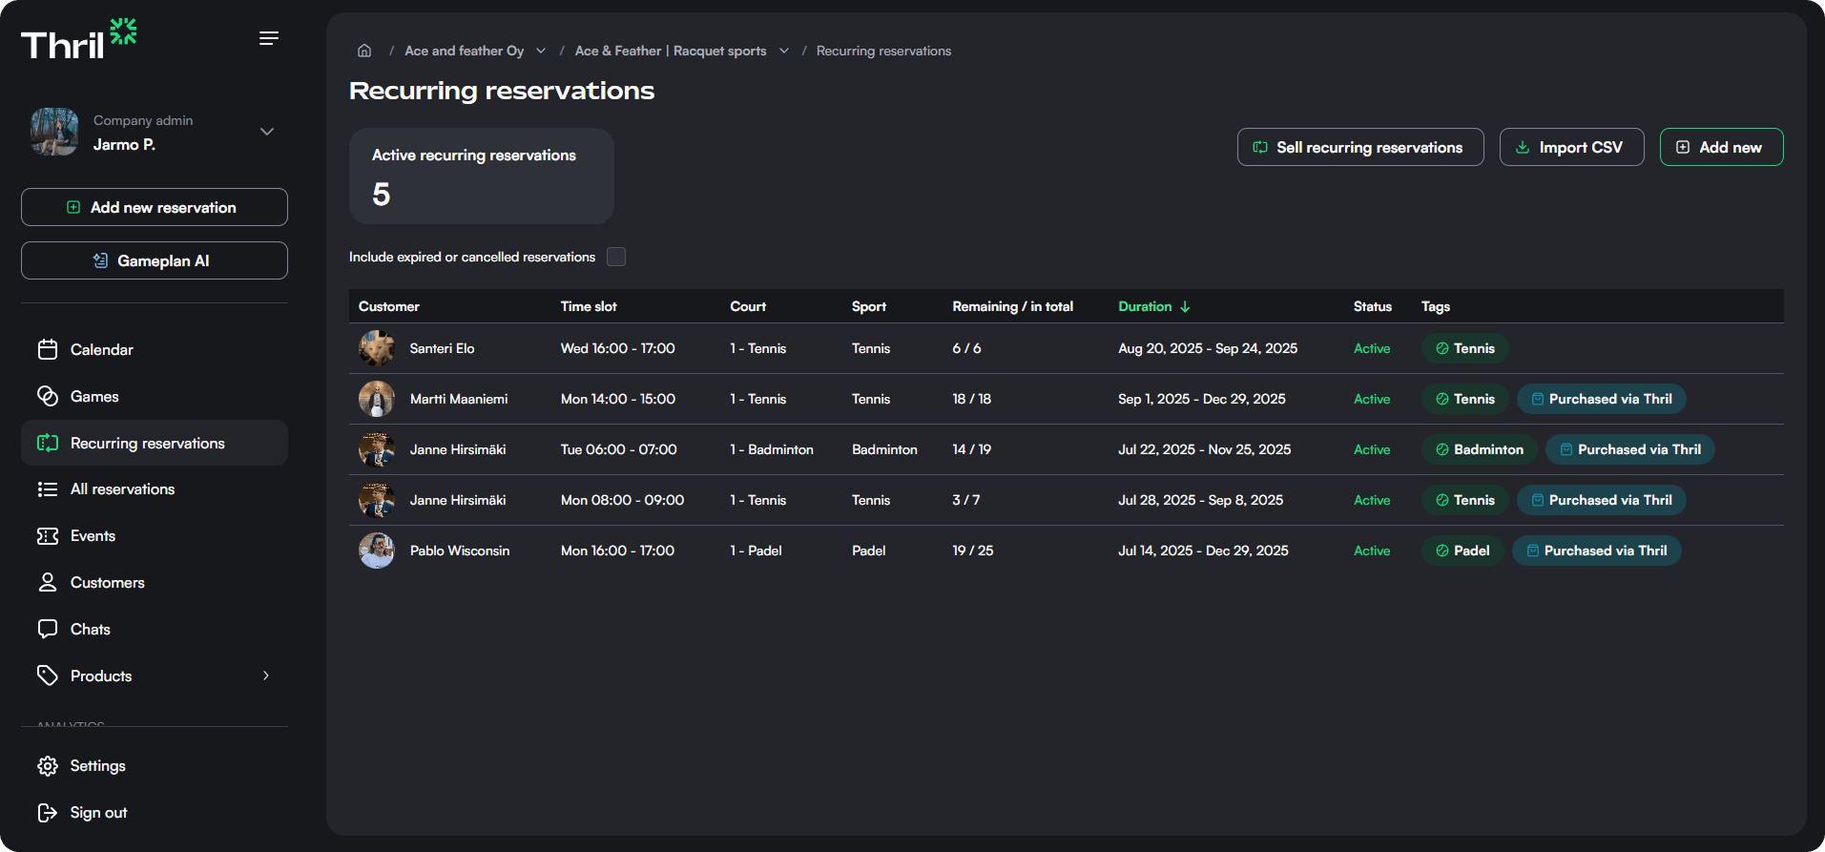Open Santeri Elo's avatar thumbnail
The height and width of the screenshot is (852, 1825).
[377, 348]
